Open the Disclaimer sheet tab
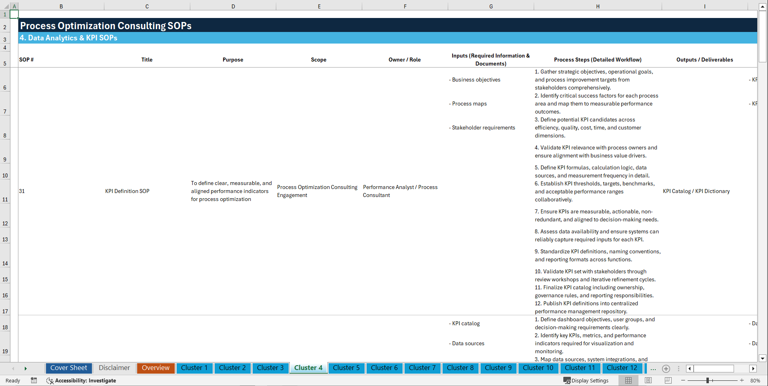Image resolution: width=768 pixels, height=386 pixels. click(114, 368)
